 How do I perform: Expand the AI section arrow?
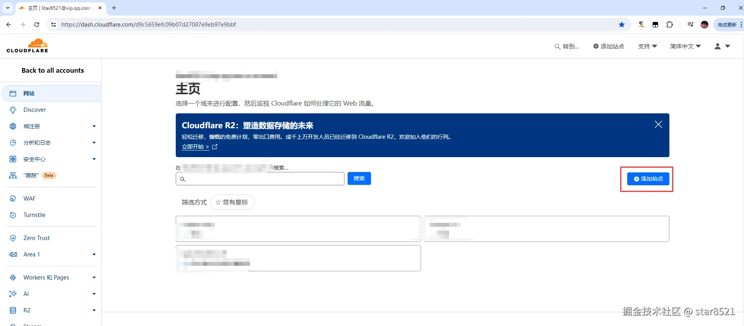tap(94, 294)
